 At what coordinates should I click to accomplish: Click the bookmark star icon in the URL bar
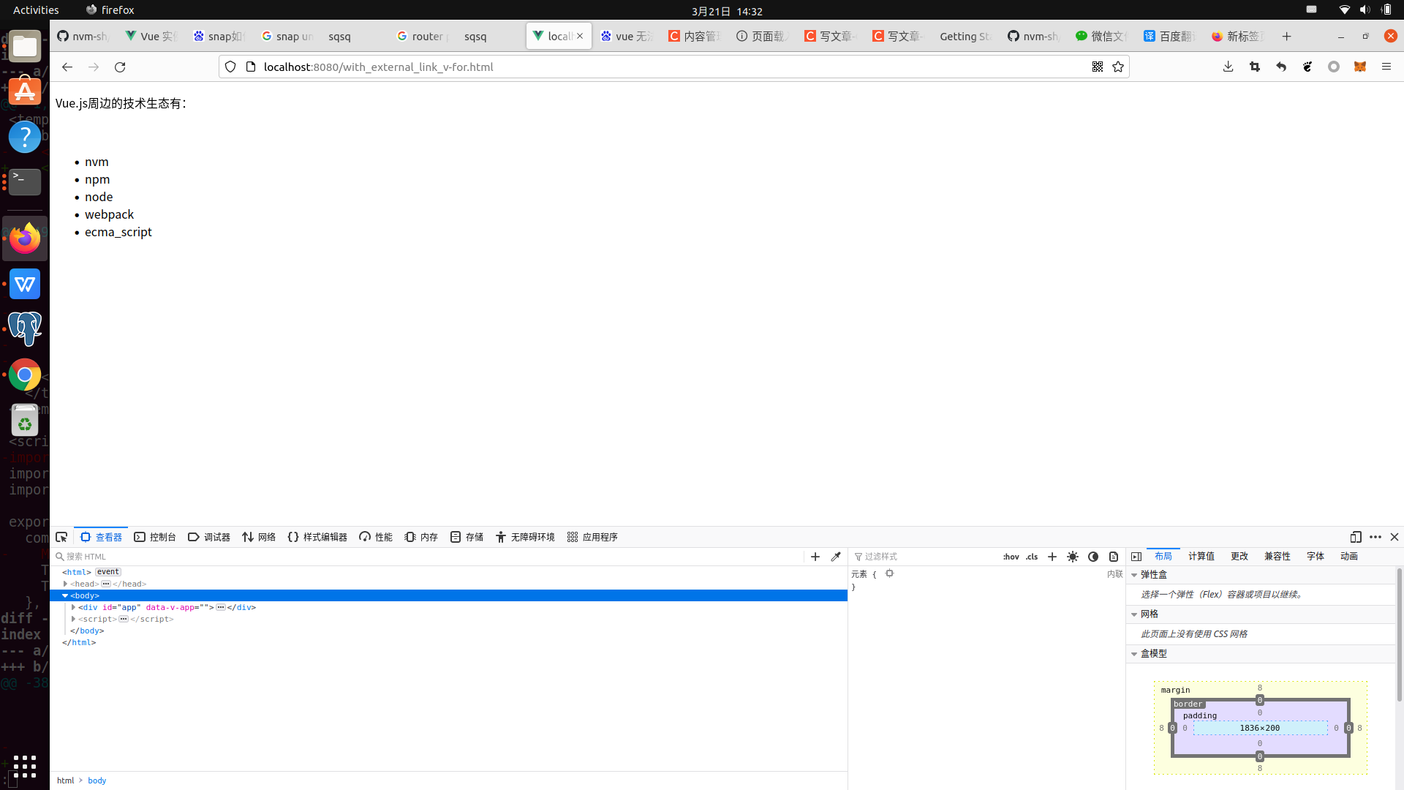[x=1118, y=67]
